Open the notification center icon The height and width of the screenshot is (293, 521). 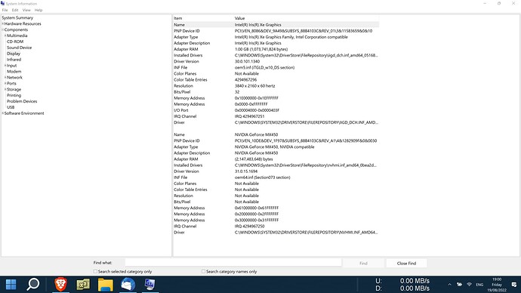(x=514, y=285)
